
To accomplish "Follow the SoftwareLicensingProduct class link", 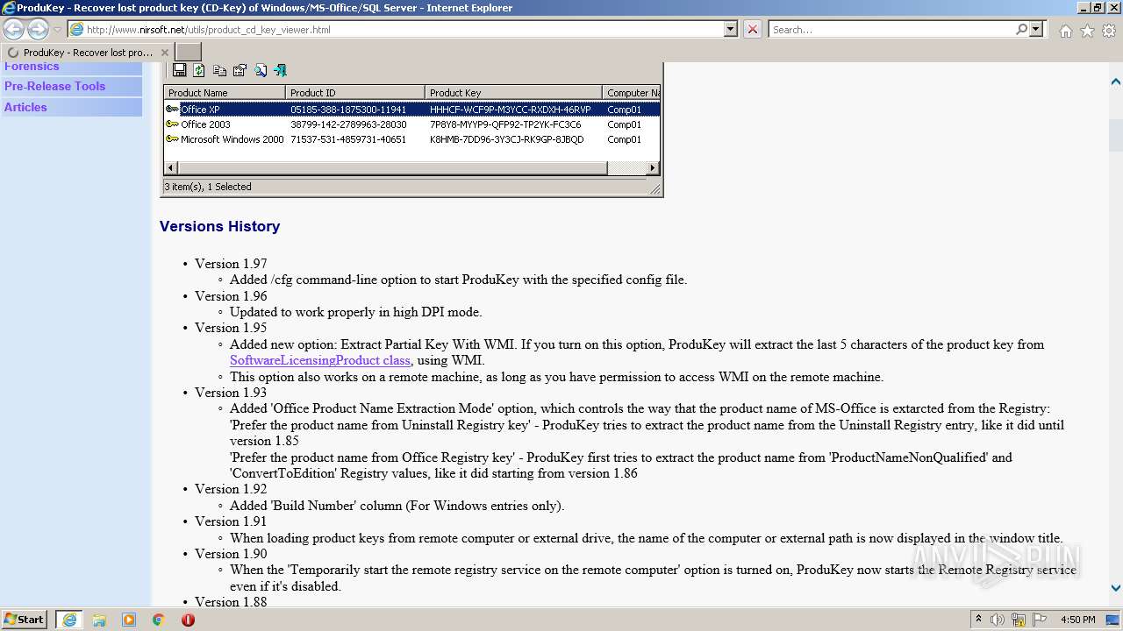I will (x=320, y=360).
